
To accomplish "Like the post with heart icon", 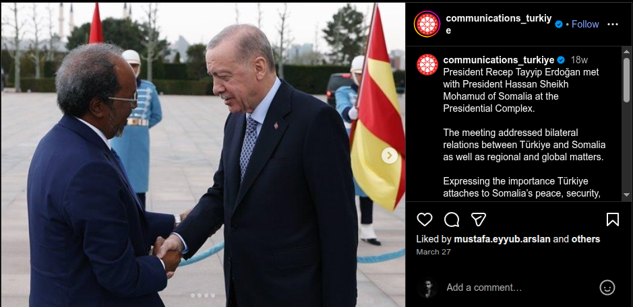I will [424, 219].
